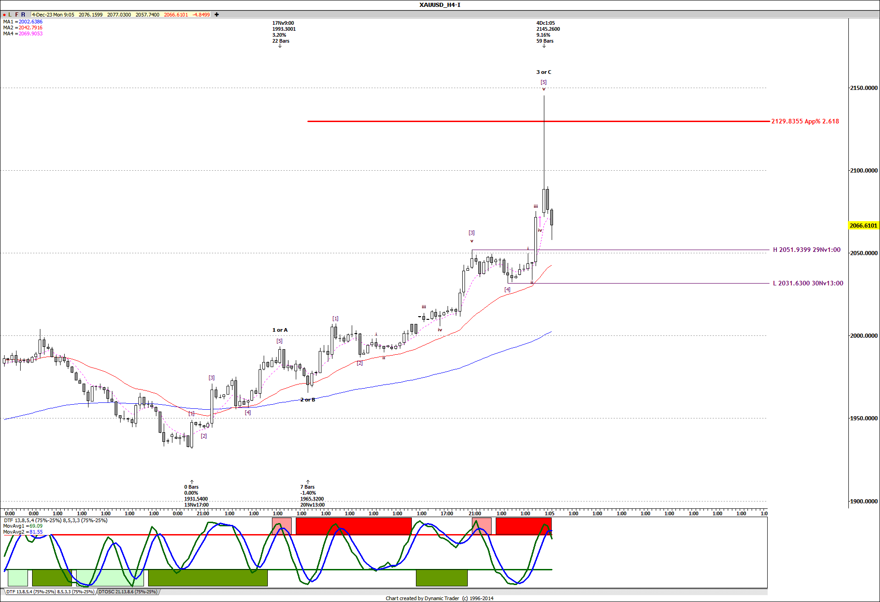Screen dimensions: 880x602
Task: Click the down arrow under 22 Bars annotation
Action: point(280,46)
